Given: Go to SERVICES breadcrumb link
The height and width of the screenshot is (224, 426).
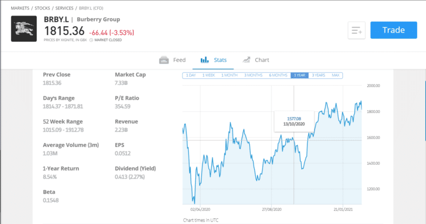Looking at the screenshot, I should pos(64,8).
